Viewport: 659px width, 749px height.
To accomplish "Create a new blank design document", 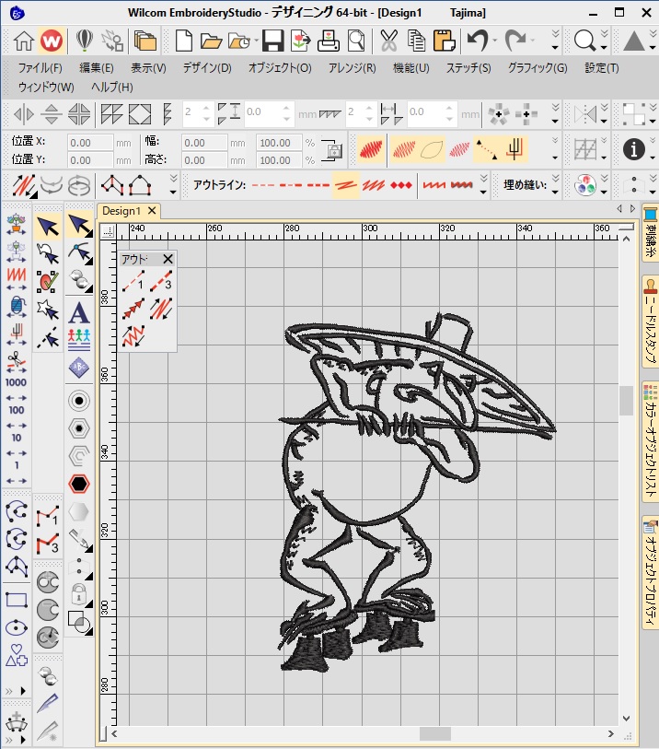I will click(x=184, y=41).
